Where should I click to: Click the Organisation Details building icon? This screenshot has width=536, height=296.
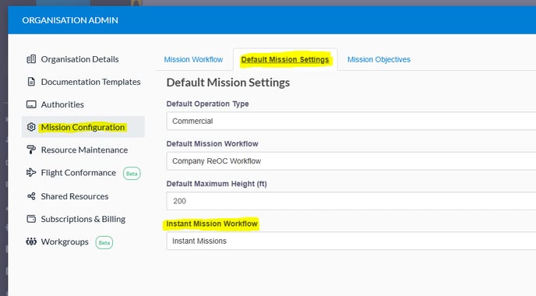31,59
